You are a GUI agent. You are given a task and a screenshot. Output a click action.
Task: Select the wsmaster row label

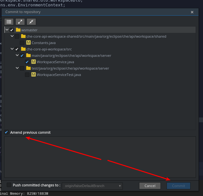(x=29, y=30)
